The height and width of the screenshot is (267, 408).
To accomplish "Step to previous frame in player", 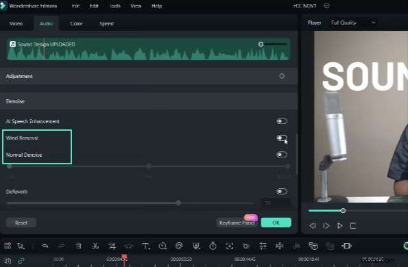I will pos(313,226).
